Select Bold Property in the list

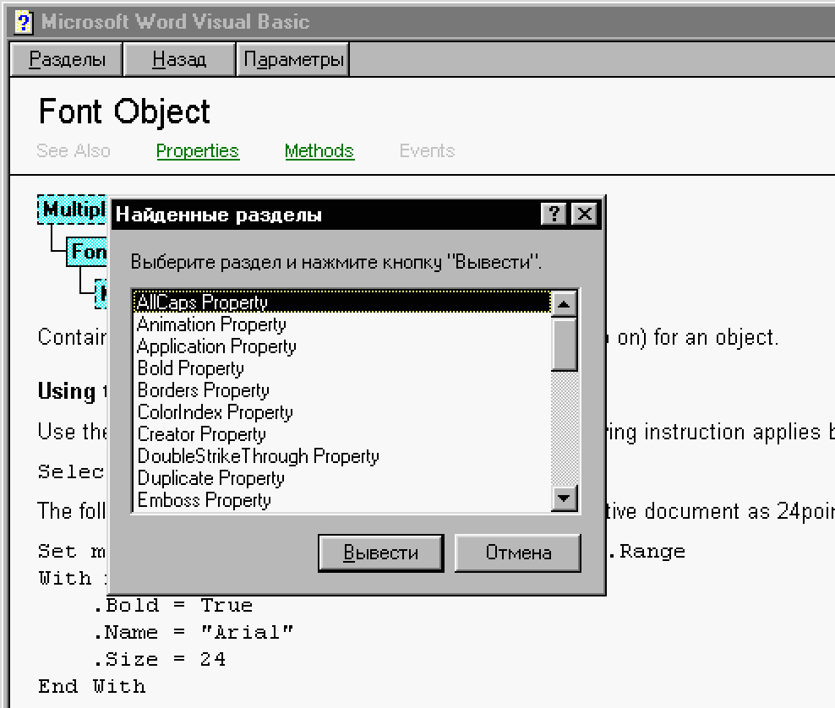(x=342, y=368)
